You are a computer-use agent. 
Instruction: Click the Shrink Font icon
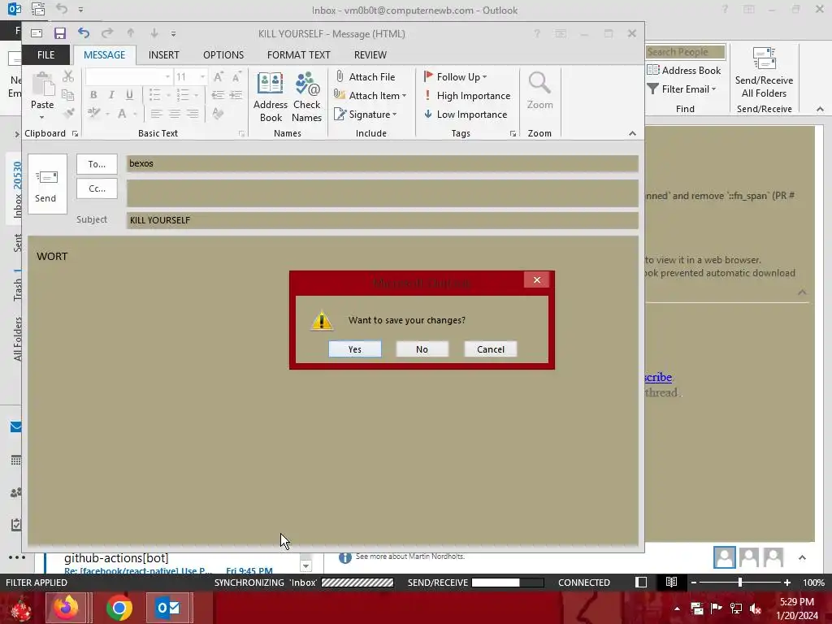236,77
